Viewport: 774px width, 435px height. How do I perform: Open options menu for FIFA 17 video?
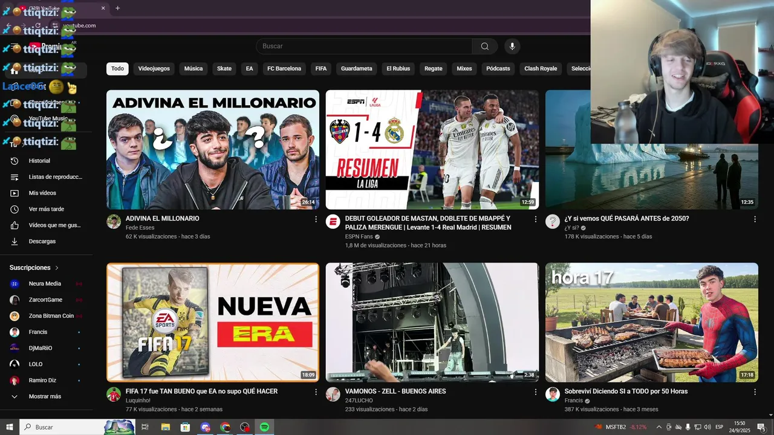coord(316,392)
